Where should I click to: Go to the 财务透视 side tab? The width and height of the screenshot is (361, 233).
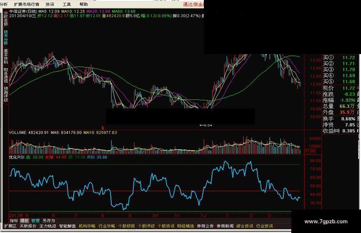(x=6, y=75)
